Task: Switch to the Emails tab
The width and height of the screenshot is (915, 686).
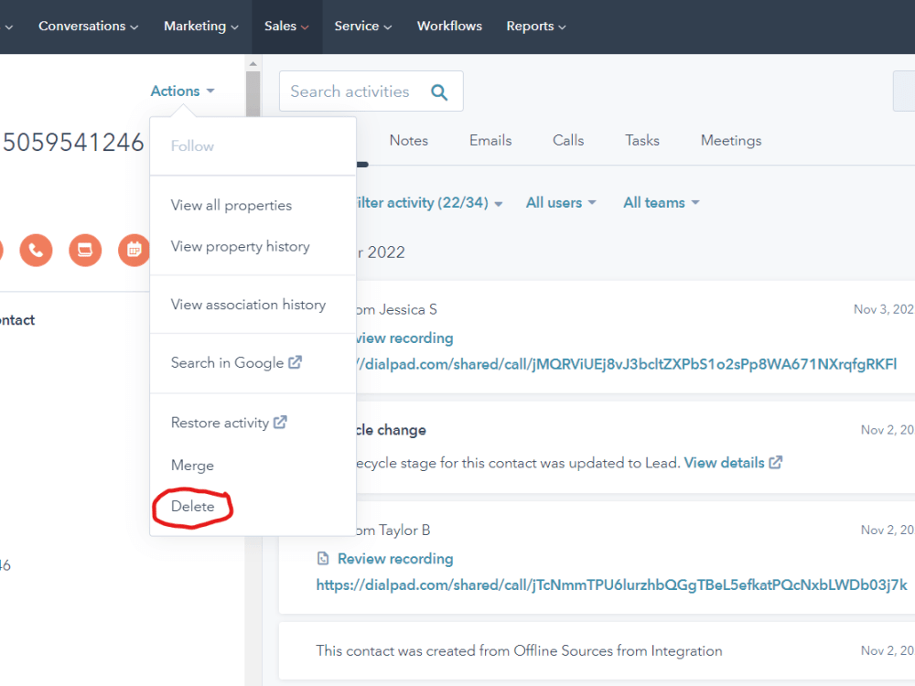Action: [x=490, y=141]
